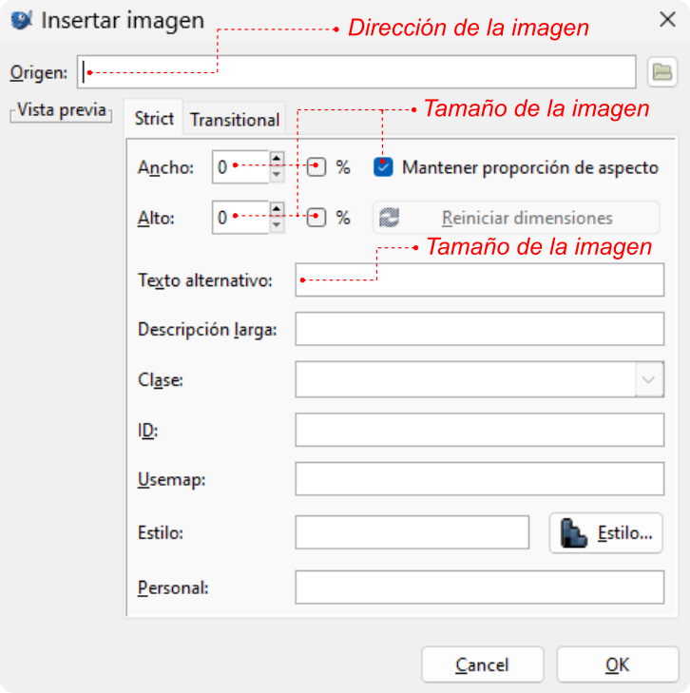690x693 pixels.
Task: Click the Texto alternativo field
Action: (479, 280)
